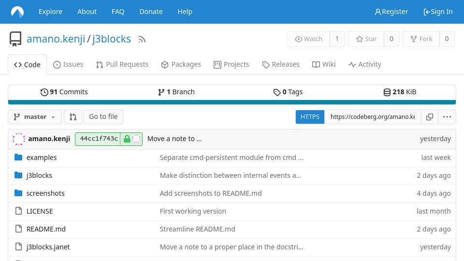Open Explore in the top navigation
Image resolution: width=464 pixels, height=261 pixels.
coord(50,12)
